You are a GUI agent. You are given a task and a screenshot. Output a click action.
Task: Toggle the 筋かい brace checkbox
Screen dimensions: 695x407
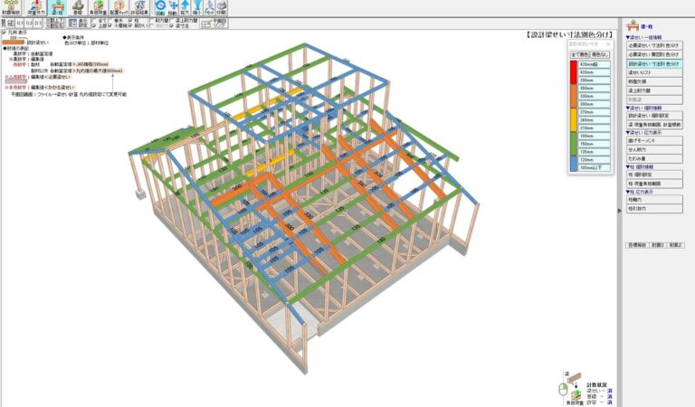(130, 25)
